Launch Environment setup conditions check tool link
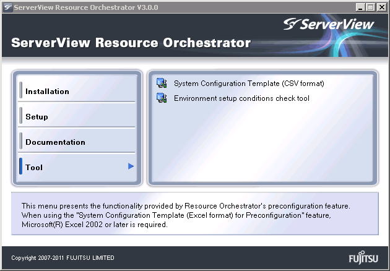This screenshot has height=271, width=390. [241, 98]
